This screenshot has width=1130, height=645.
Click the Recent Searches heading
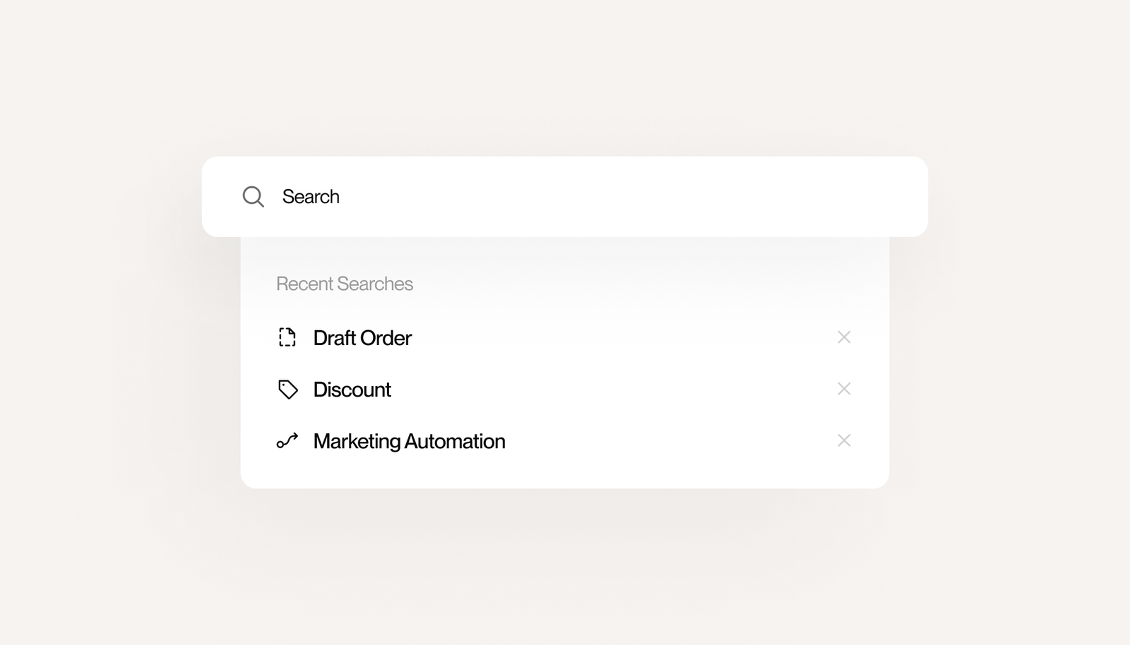345,284
